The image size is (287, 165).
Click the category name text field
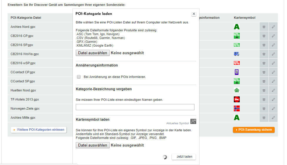(x=135, y=107)
